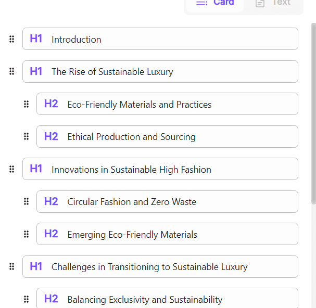316x308 pixels.
Task: Click Circular Fashion and Zero Waste text
Action: 132,202
